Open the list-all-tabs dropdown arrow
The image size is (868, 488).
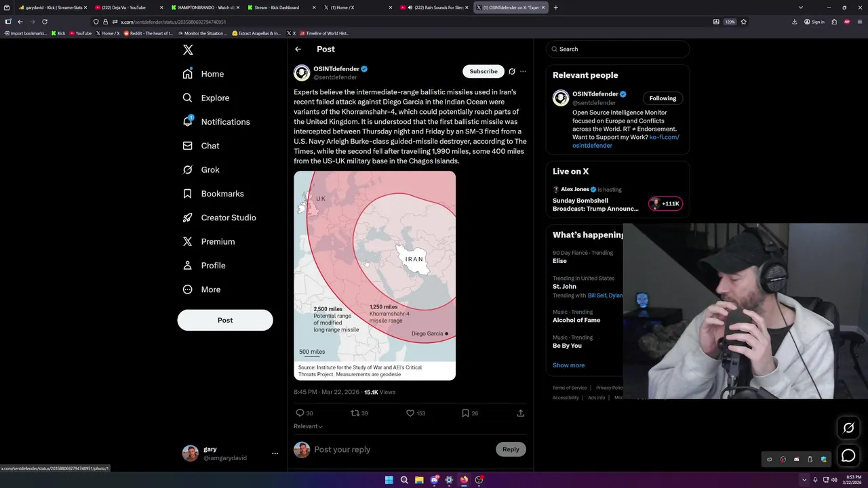(x=800, y=7)
